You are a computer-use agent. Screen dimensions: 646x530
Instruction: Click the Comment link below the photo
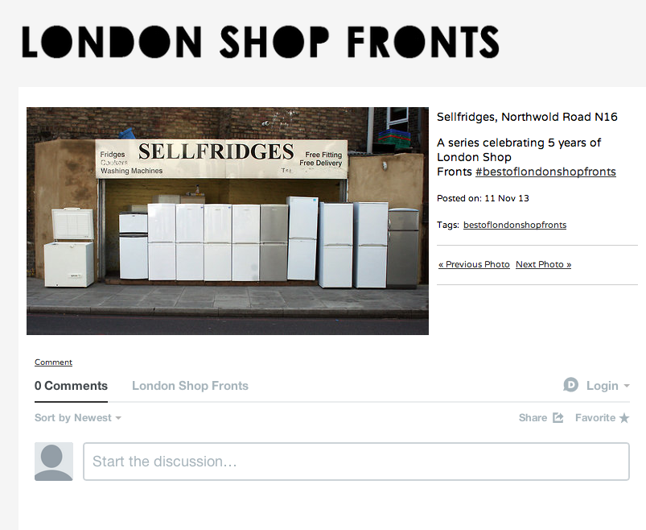(x=53, y=362)
